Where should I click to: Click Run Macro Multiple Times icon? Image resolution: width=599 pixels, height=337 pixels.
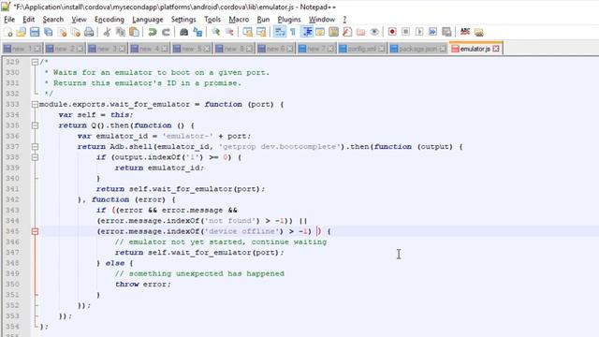pyautogui.click(x=432, y=32)
